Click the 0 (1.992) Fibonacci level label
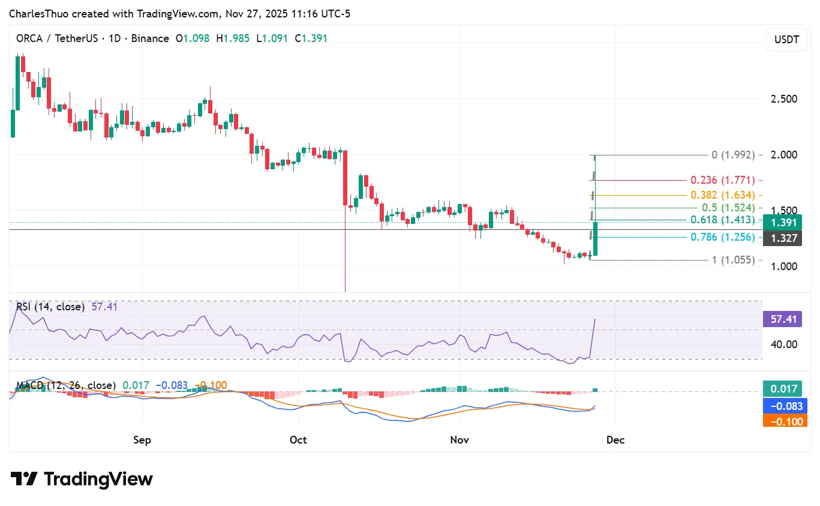 click(x=733, y=155)
